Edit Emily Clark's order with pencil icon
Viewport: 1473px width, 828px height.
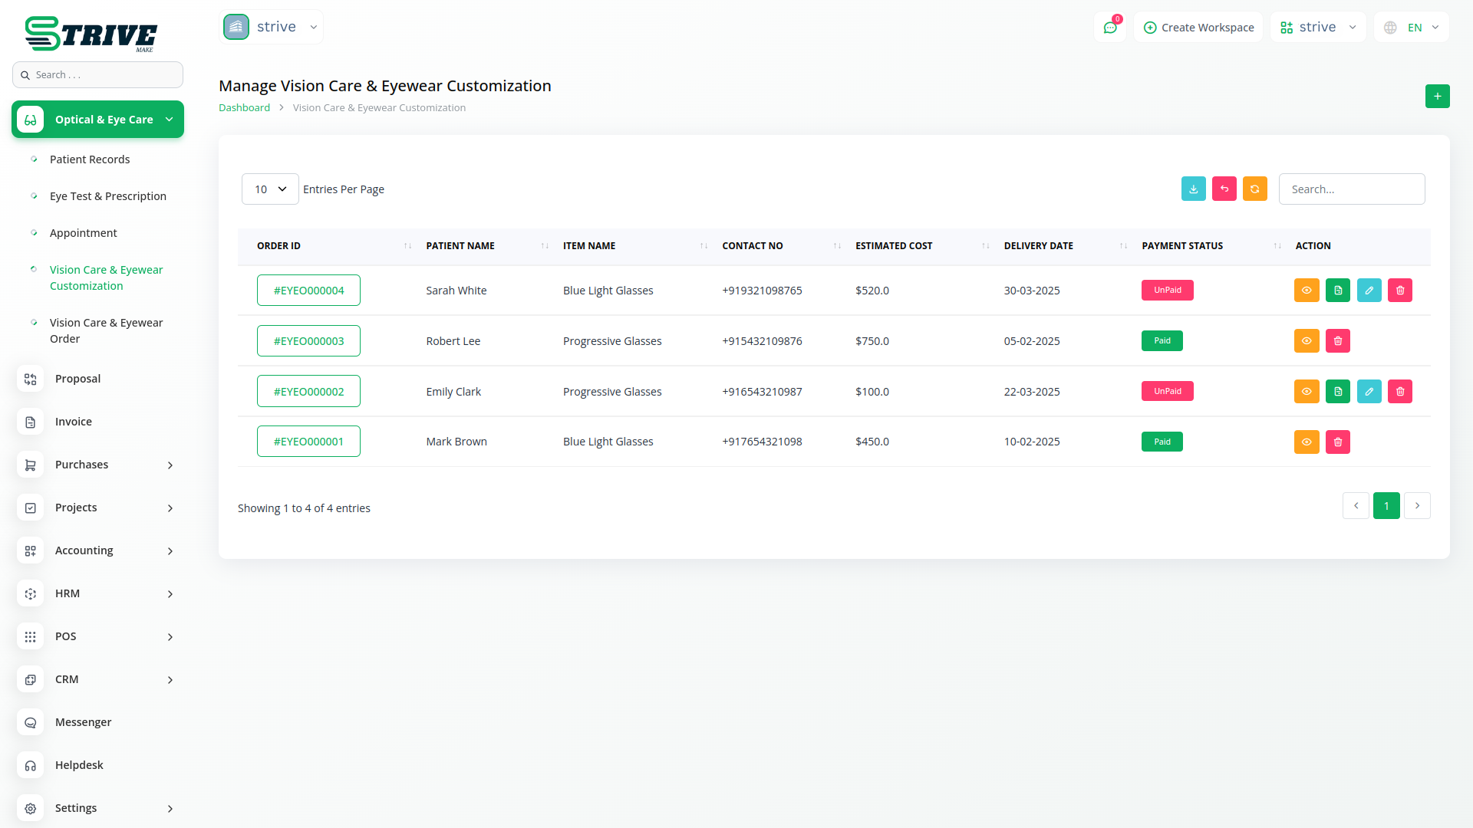pos(1369,392)
